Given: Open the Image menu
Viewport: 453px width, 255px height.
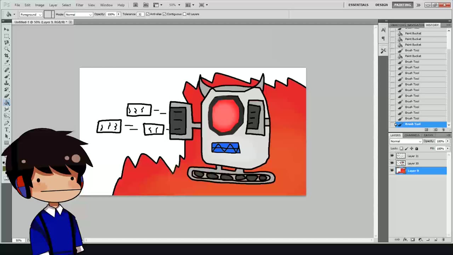Looking at the screenshot, I should 40,5.
